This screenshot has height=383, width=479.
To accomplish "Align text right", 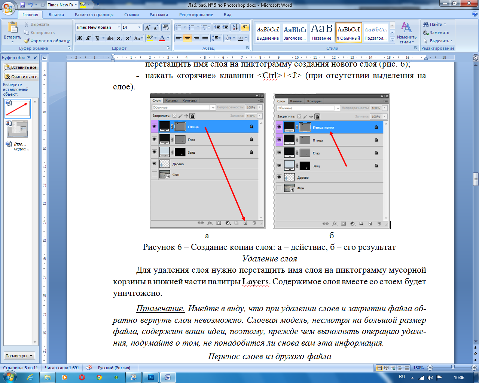I will click(x=196, y=38).
